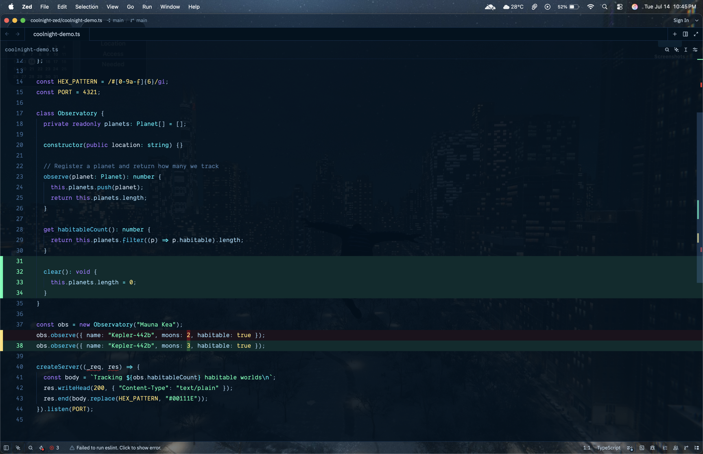Viewport: 703px width, 454px height.
Task: Open the second main branch selector in title bar
Action: tap(139, 20)
